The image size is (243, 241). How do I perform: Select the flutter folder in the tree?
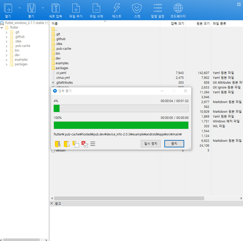[14, 28]
